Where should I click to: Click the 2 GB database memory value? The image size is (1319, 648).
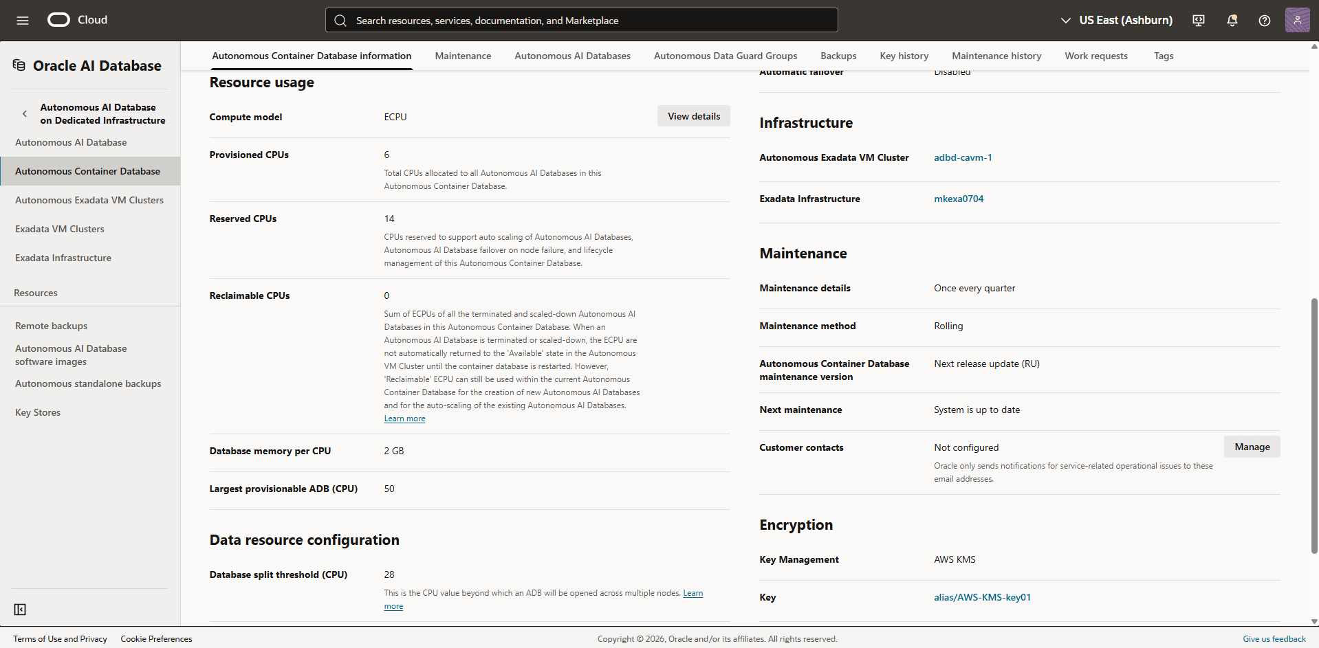394,451
